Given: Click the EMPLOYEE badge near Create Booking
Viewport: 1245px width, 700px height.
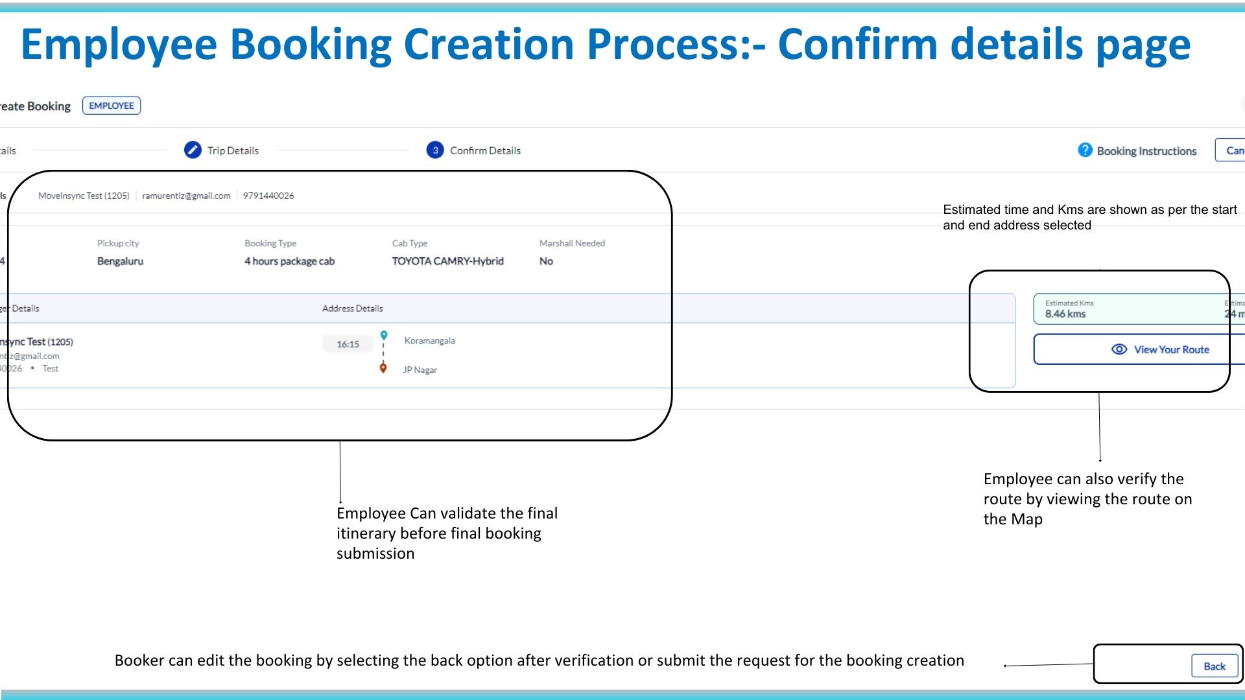Looking at the screenshot, I should point(112,106).
